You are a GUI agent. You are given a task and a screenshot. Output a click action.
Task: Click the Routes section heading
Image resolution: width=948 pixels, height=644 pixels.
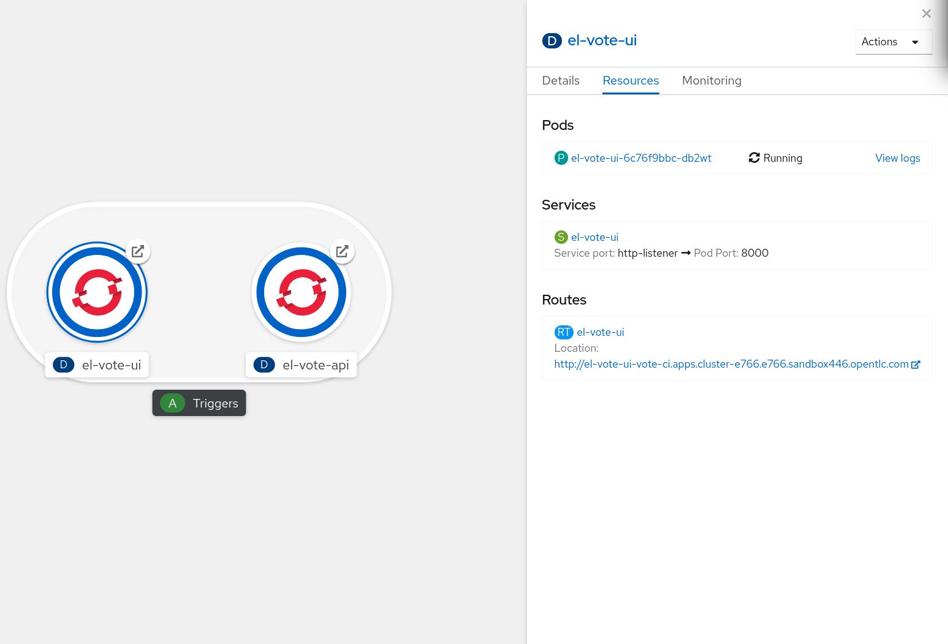[564, 300]
